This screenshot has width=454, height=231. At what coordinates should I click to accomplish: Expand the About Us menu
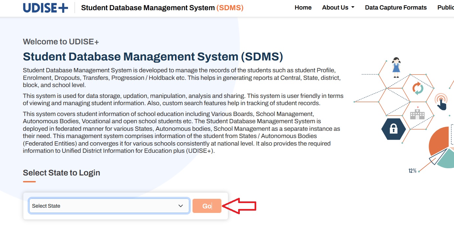tap(338, 8)
